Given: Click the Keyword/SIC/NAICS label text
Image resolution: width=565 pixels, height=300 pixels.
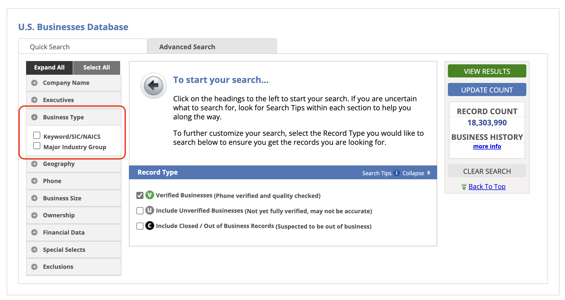Looking at the screenshot, I should point(72,137).
